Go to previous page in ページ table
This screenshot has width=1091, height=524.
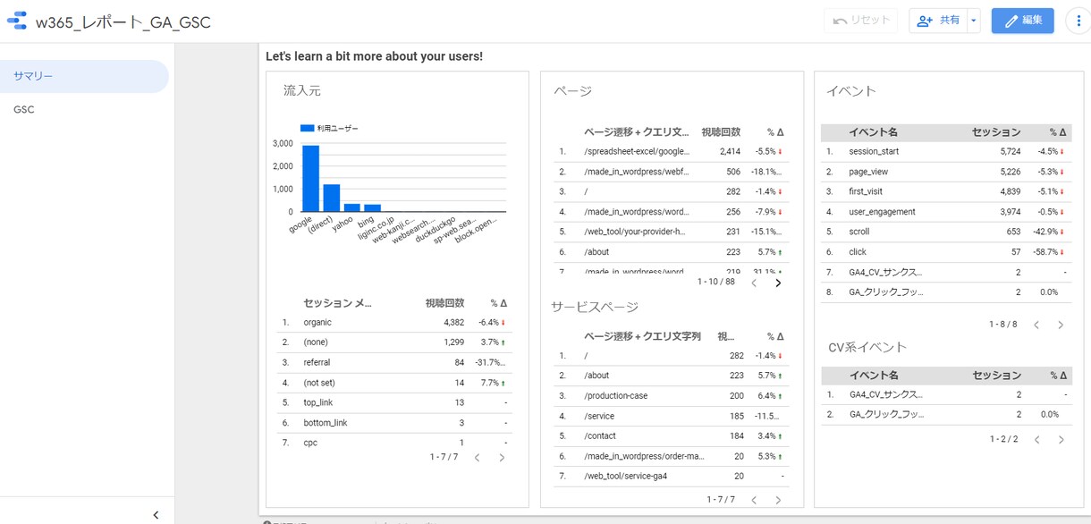[x=754, y=283]
